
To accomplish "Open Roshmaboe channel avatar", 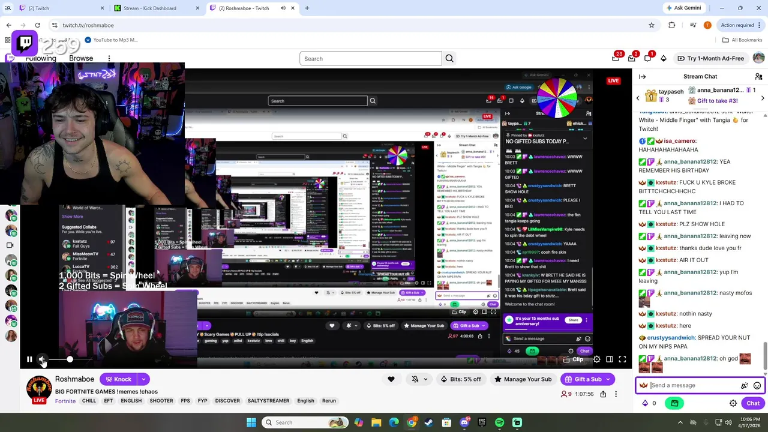I will click(x=39, y=388).
